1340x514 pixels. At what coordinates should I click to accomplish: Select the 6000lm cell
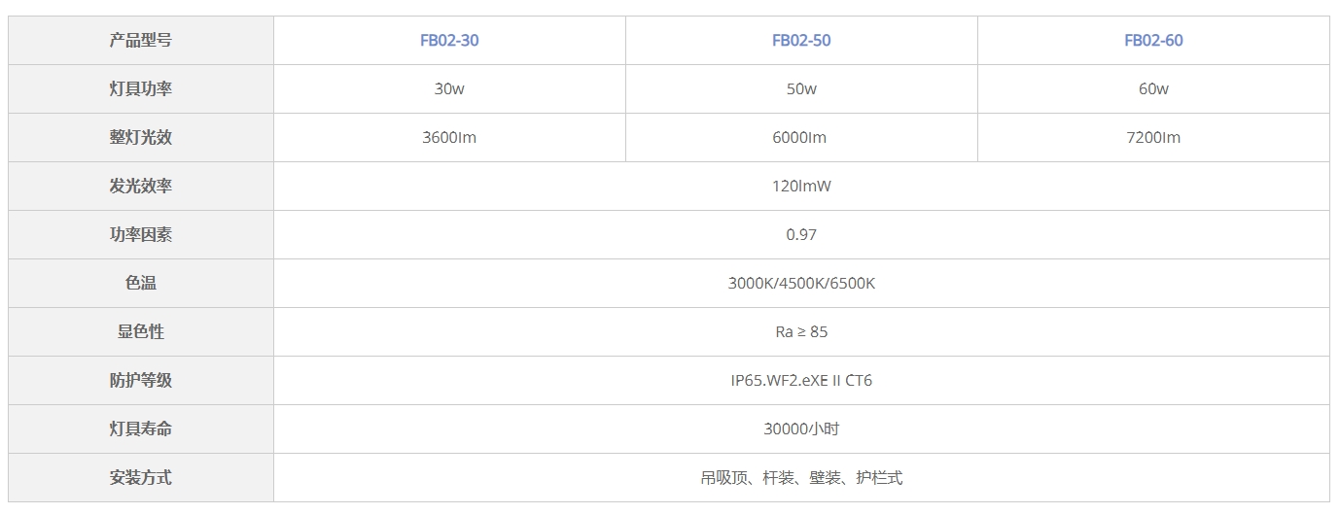[x=799, y=138]
